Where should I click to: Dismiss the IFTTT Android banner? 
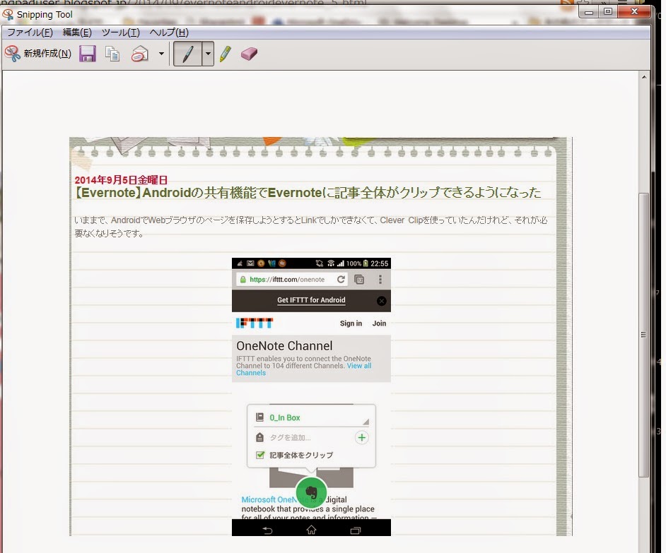[x=381, y=301]
